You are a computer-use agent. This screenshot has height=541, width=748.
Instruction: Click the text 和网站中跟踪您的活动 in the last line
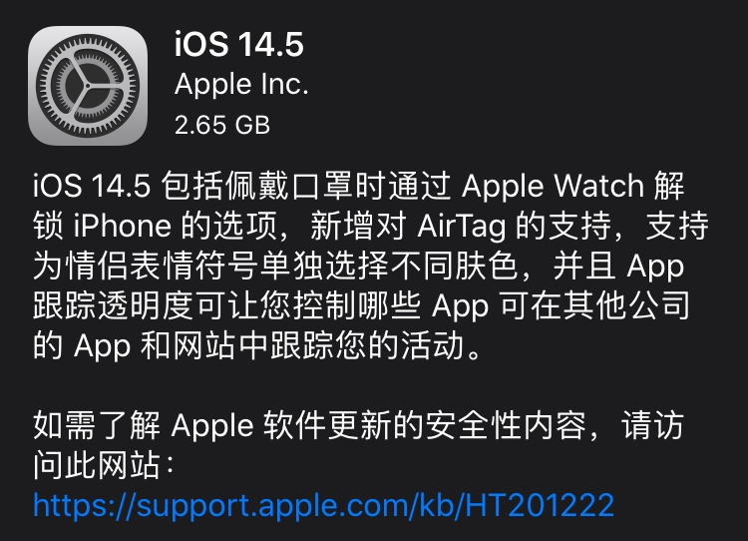click(x=302, y=345)
